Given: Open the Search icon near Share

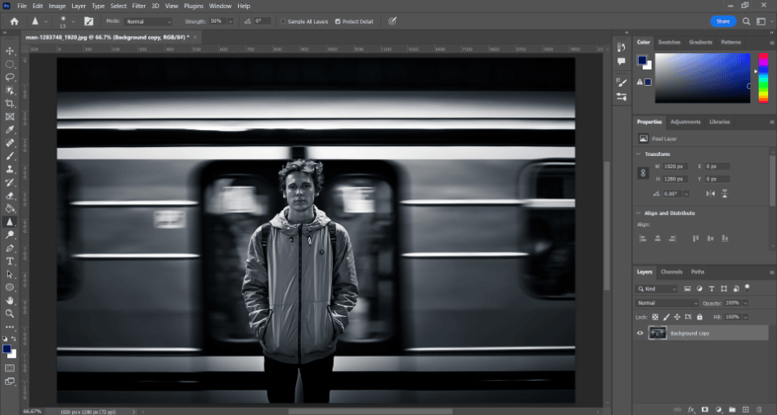Looking at the screenshot, I should point(746,21).
